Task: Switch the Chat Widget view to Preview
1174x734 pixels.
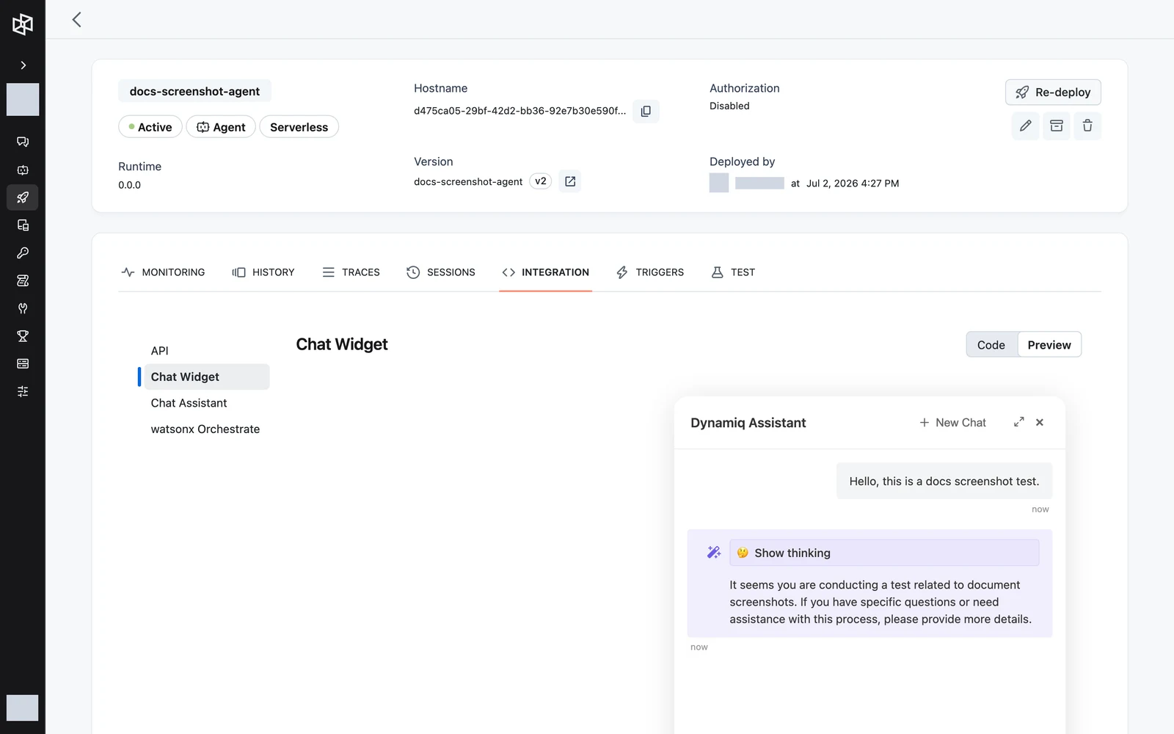Action: click(x=1049, y=345)
